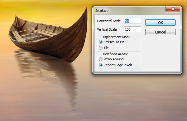This screenshot has width=187, height=121.
Task: Confirm the Displace dialog with OK
Action: [161, 23]
